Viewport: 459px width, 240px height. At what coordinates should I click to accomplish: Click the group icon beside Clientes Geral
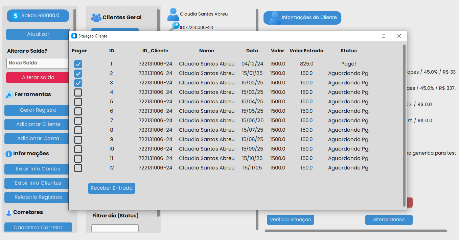(x=96, y=18)
